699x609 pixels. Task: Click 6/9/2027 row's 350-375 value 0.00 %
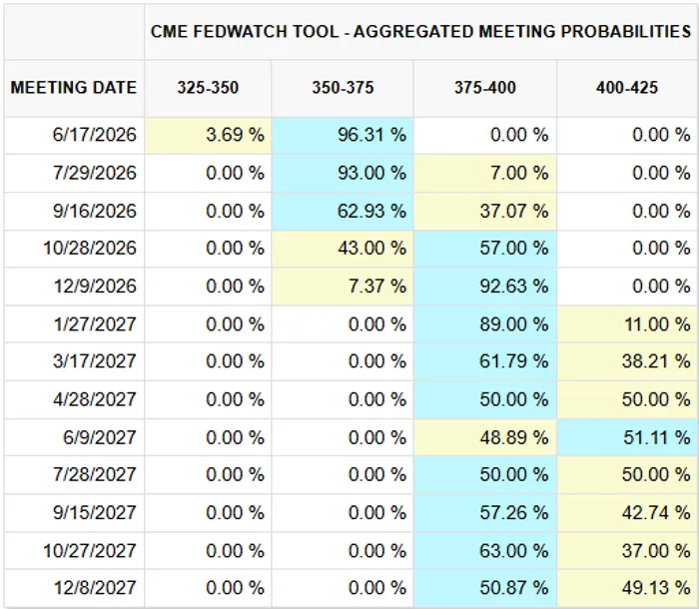(343, 437)
